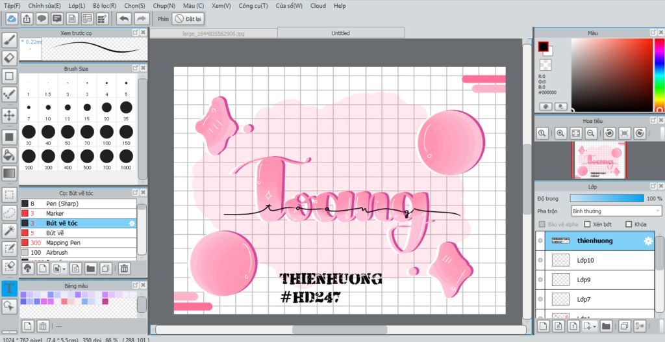The height and width of the screenshot is (342, 665).
Task: Click the horizontal canvas scrollbar
Action: 339,330
